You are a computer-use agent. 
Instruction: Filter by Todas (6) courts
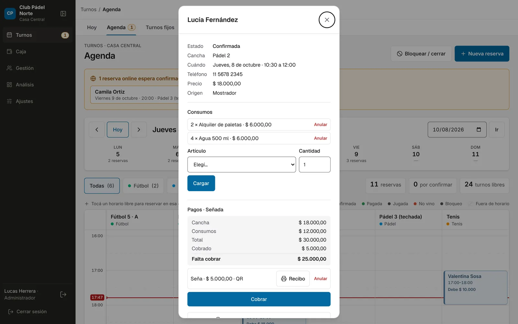tap(102, 186)
